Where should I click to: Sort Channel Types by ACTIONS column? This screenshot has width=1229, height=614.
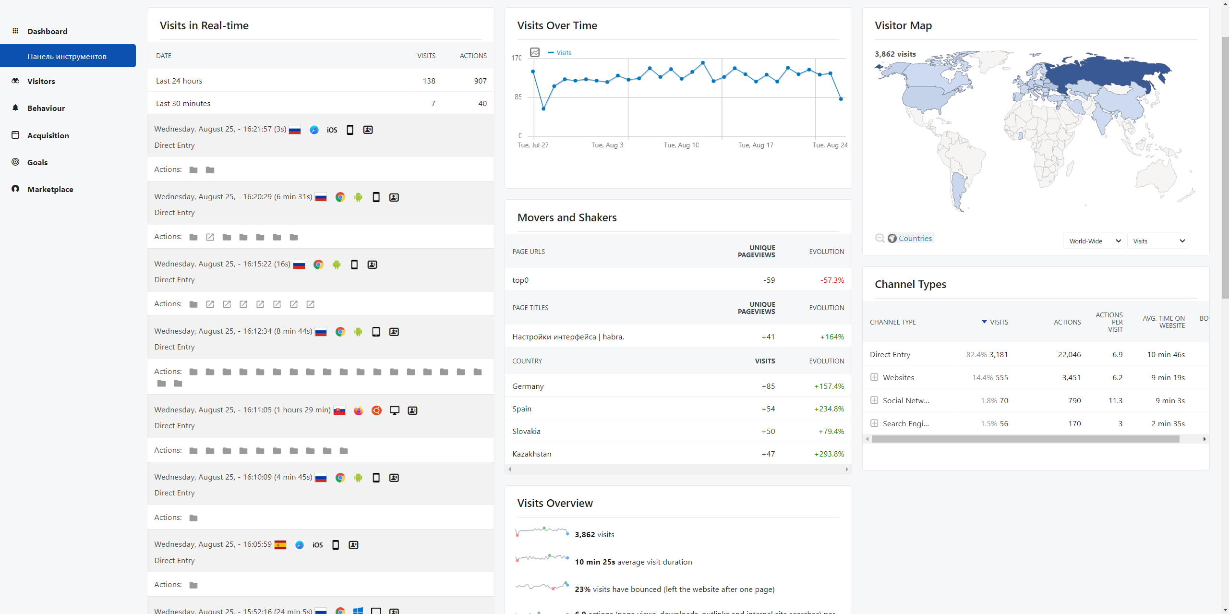[1067, 322]
